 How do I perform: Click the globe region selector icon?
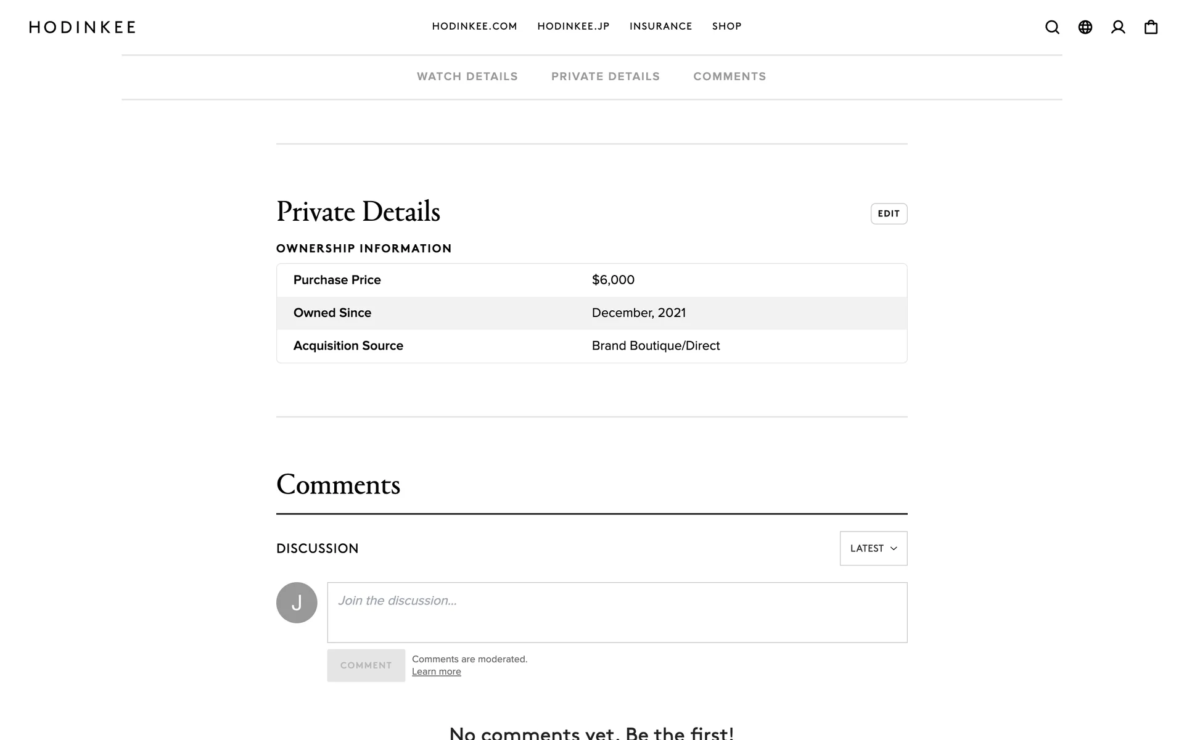pos(1085,27)
